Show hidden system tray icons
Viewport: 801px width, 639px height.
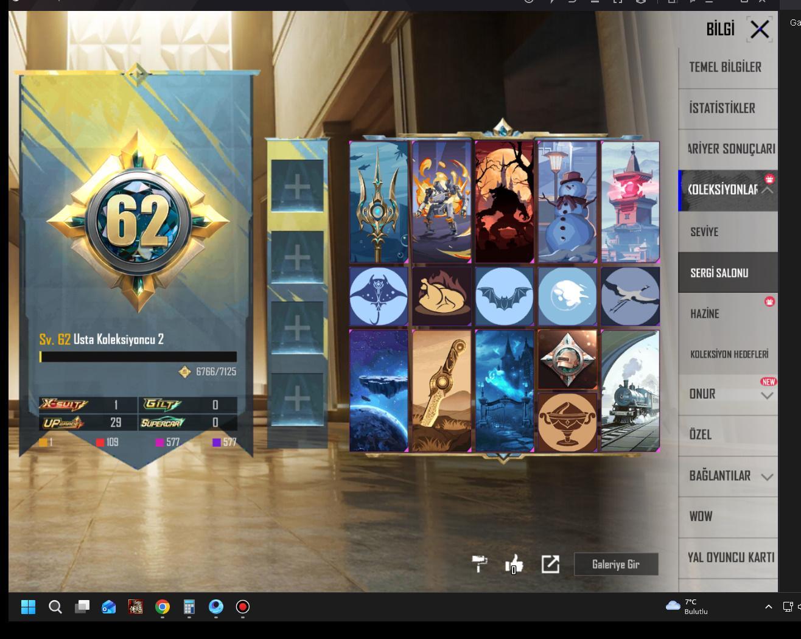click(x=769, y=607)
